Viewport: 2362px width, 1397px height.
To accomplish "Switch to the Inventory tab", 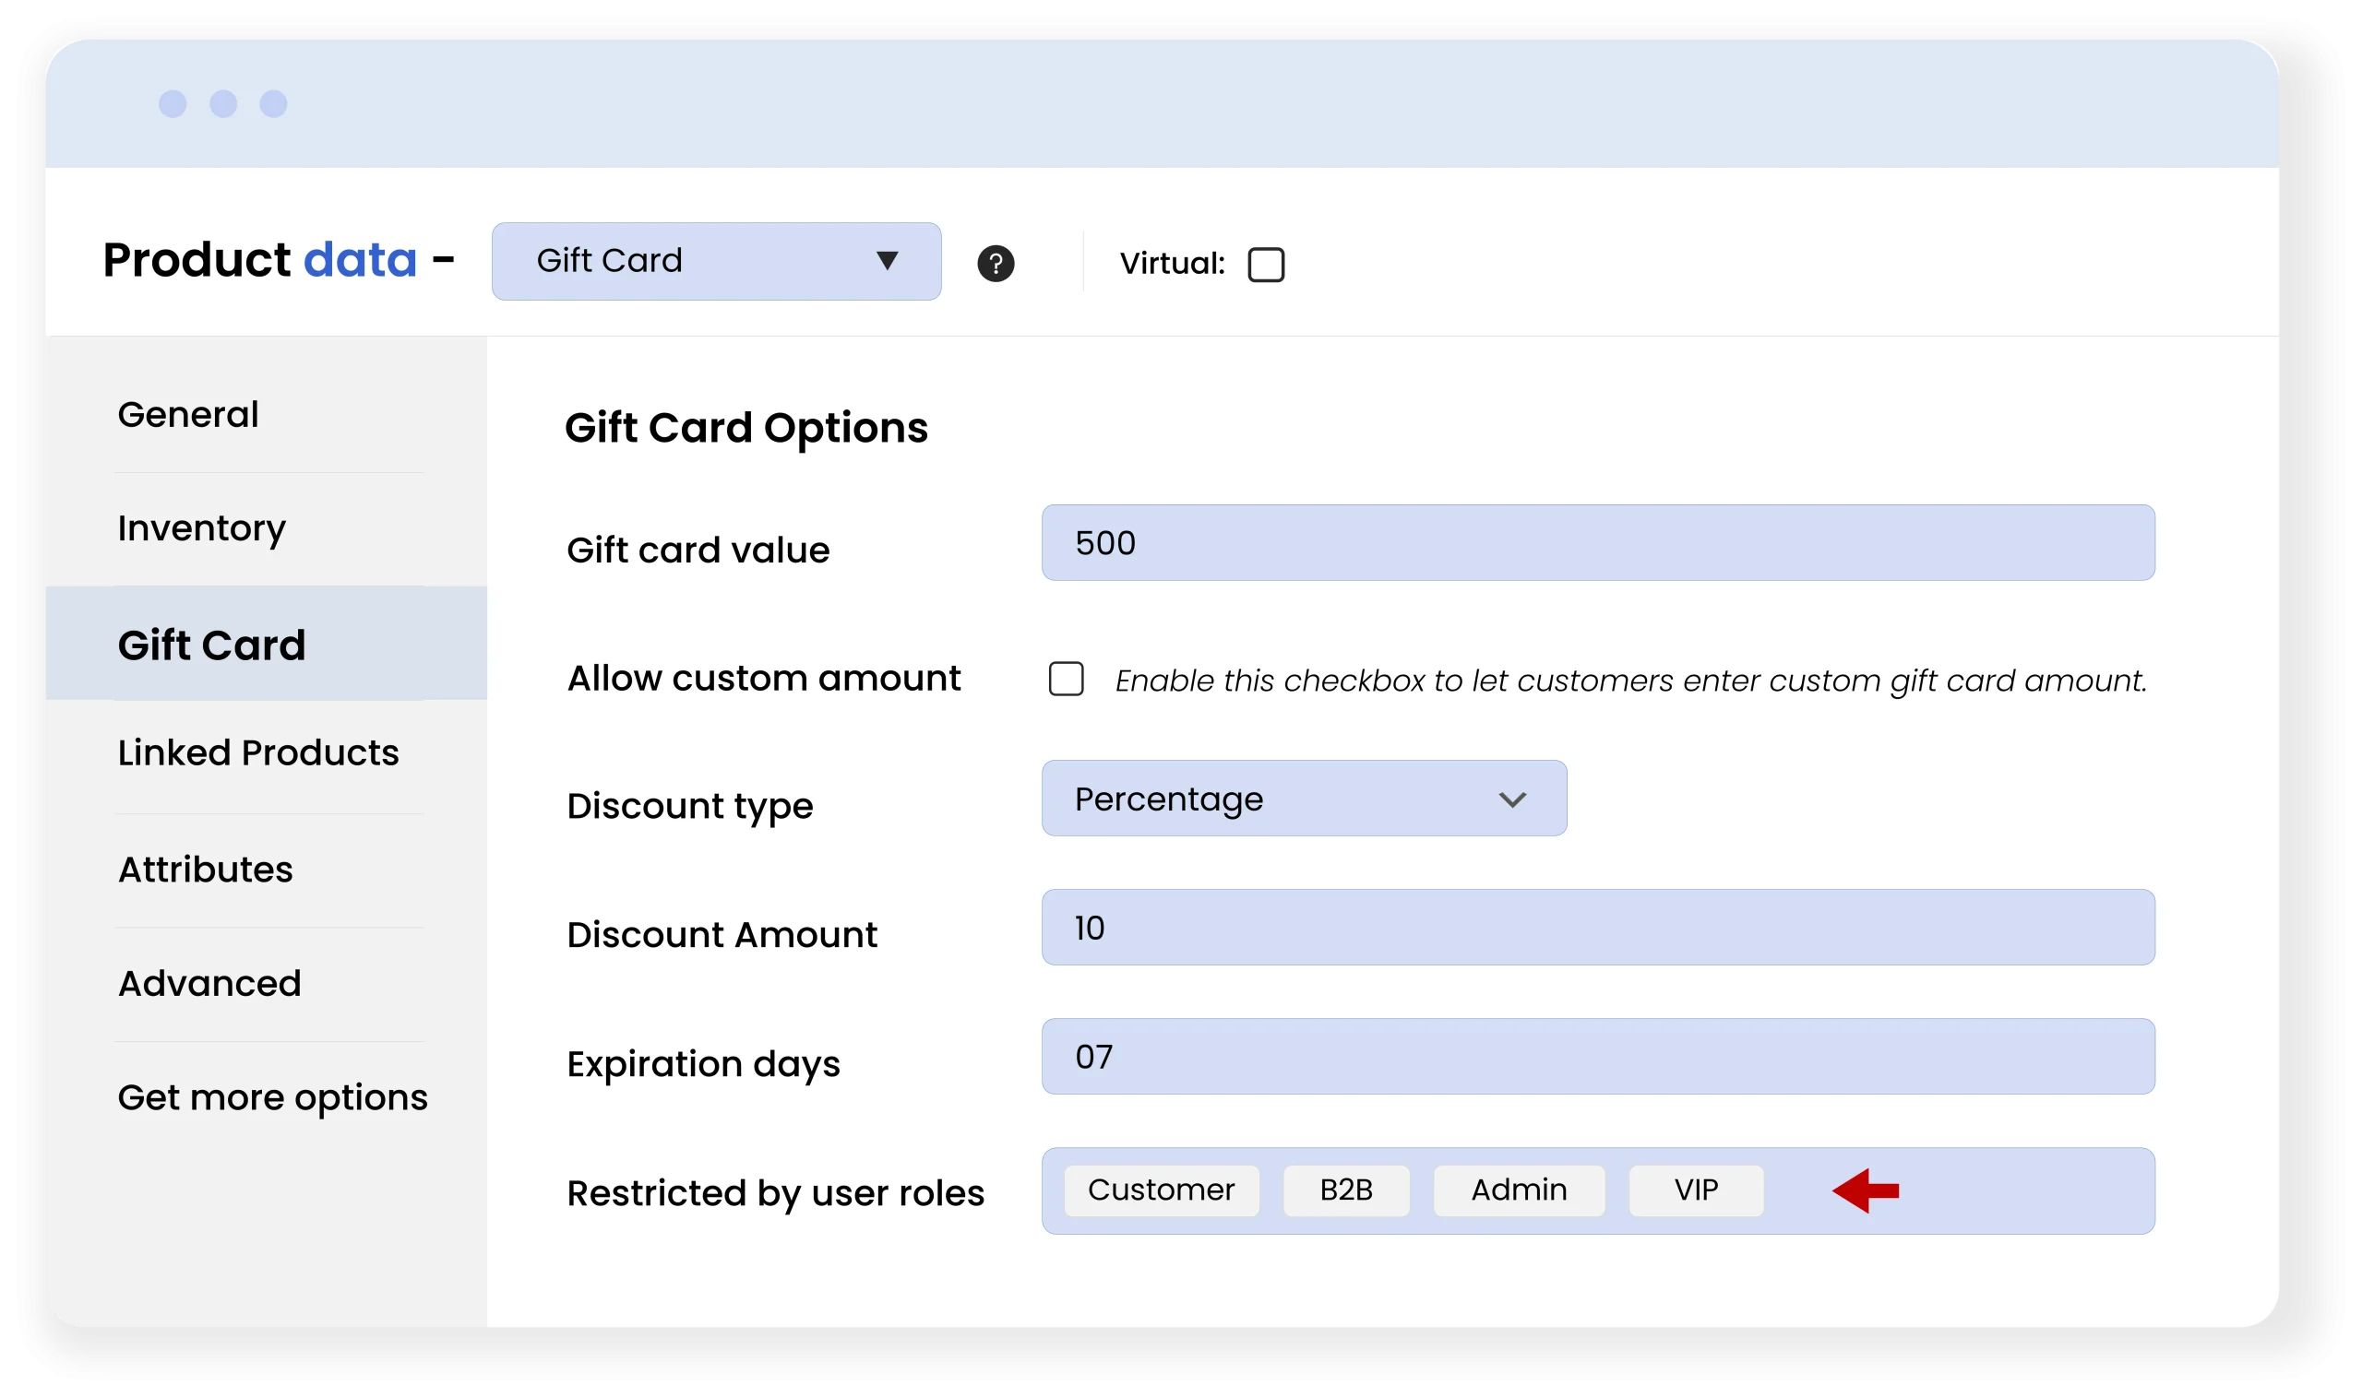I will [x=201, y=528].
